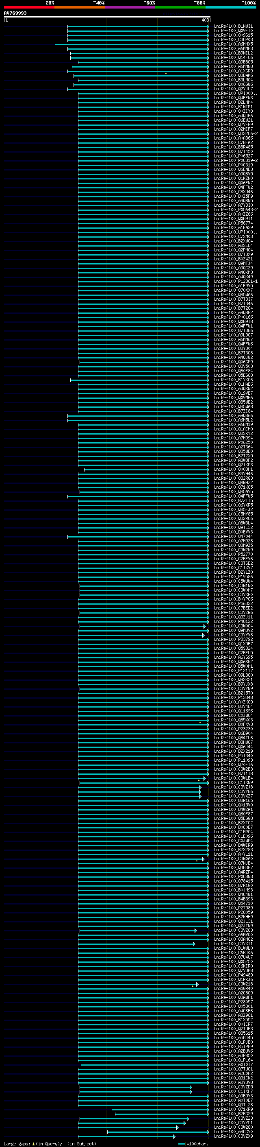
Task: Click label UniRef100_B7T450
Action: point(233,151)
